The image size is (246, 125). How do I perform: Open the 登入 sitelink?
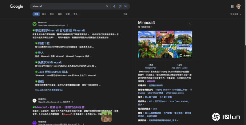tap(41, 53)
